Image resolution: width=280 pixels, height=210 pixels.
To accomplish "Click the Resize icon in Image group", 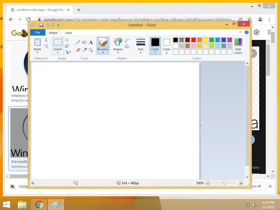I will click(x=67, y=46).
